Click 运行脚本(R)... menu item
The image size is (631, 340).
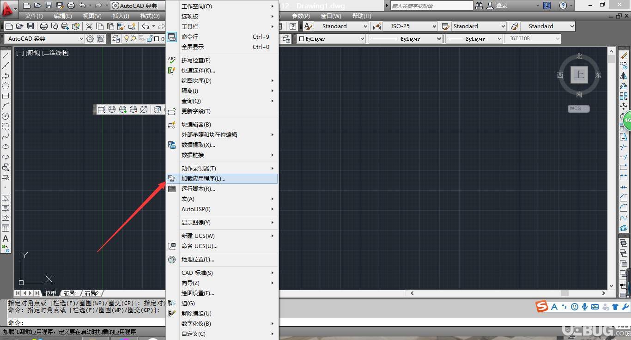coord(222,189)
